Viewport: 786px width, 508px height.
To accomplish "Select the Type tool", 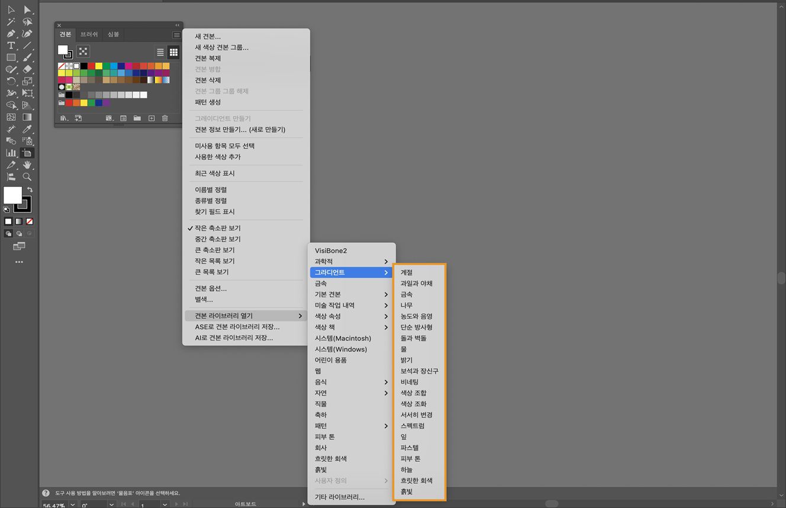I will (11, 46).
